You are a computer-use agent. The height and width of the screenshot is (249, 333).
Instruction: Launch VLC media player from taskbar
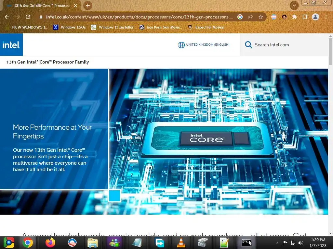[x=181, y=243]
